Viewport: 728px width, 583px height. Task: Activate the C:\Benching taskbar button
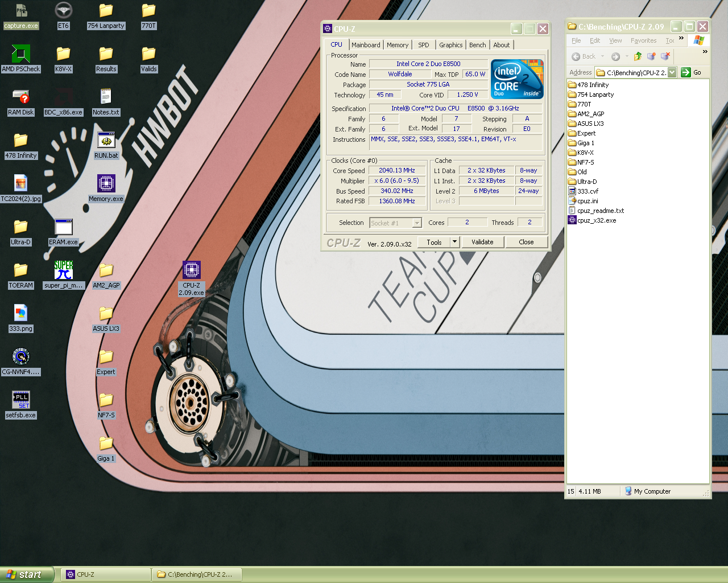click(x=197, y=574)
